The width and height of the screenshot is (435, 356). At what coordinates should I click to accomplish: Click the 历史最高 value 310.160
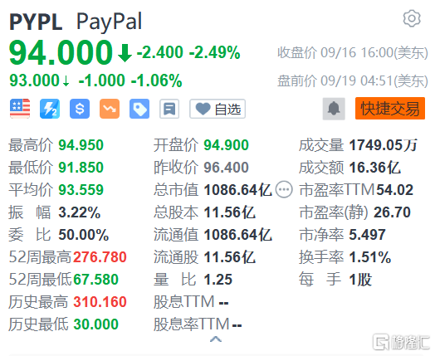coord(100,302)
